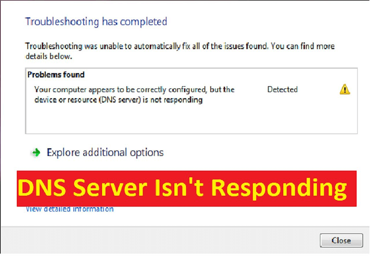Image resolution: width=370 pixels, height=259 pixels.
Task: Open Explore additional options
Action: click(105, 152)
